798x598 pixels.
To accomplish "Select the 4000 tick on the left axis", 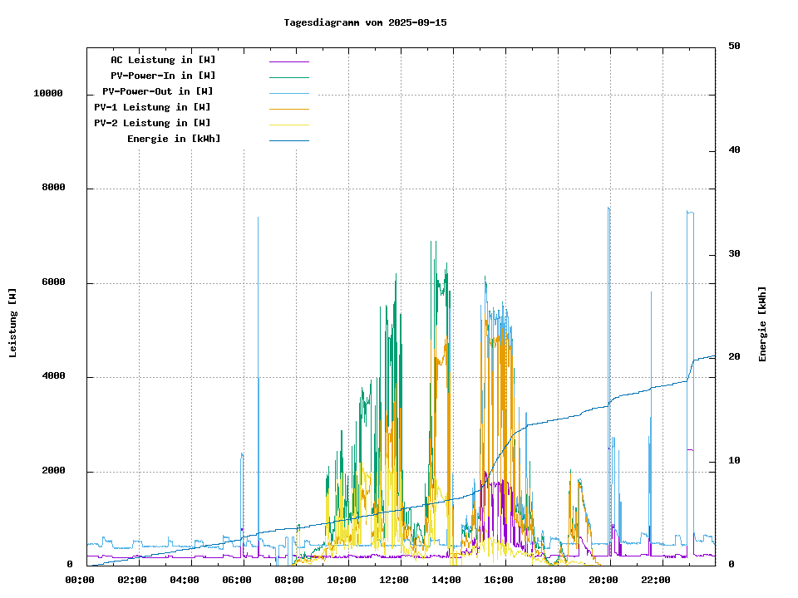I will (53, 377).
